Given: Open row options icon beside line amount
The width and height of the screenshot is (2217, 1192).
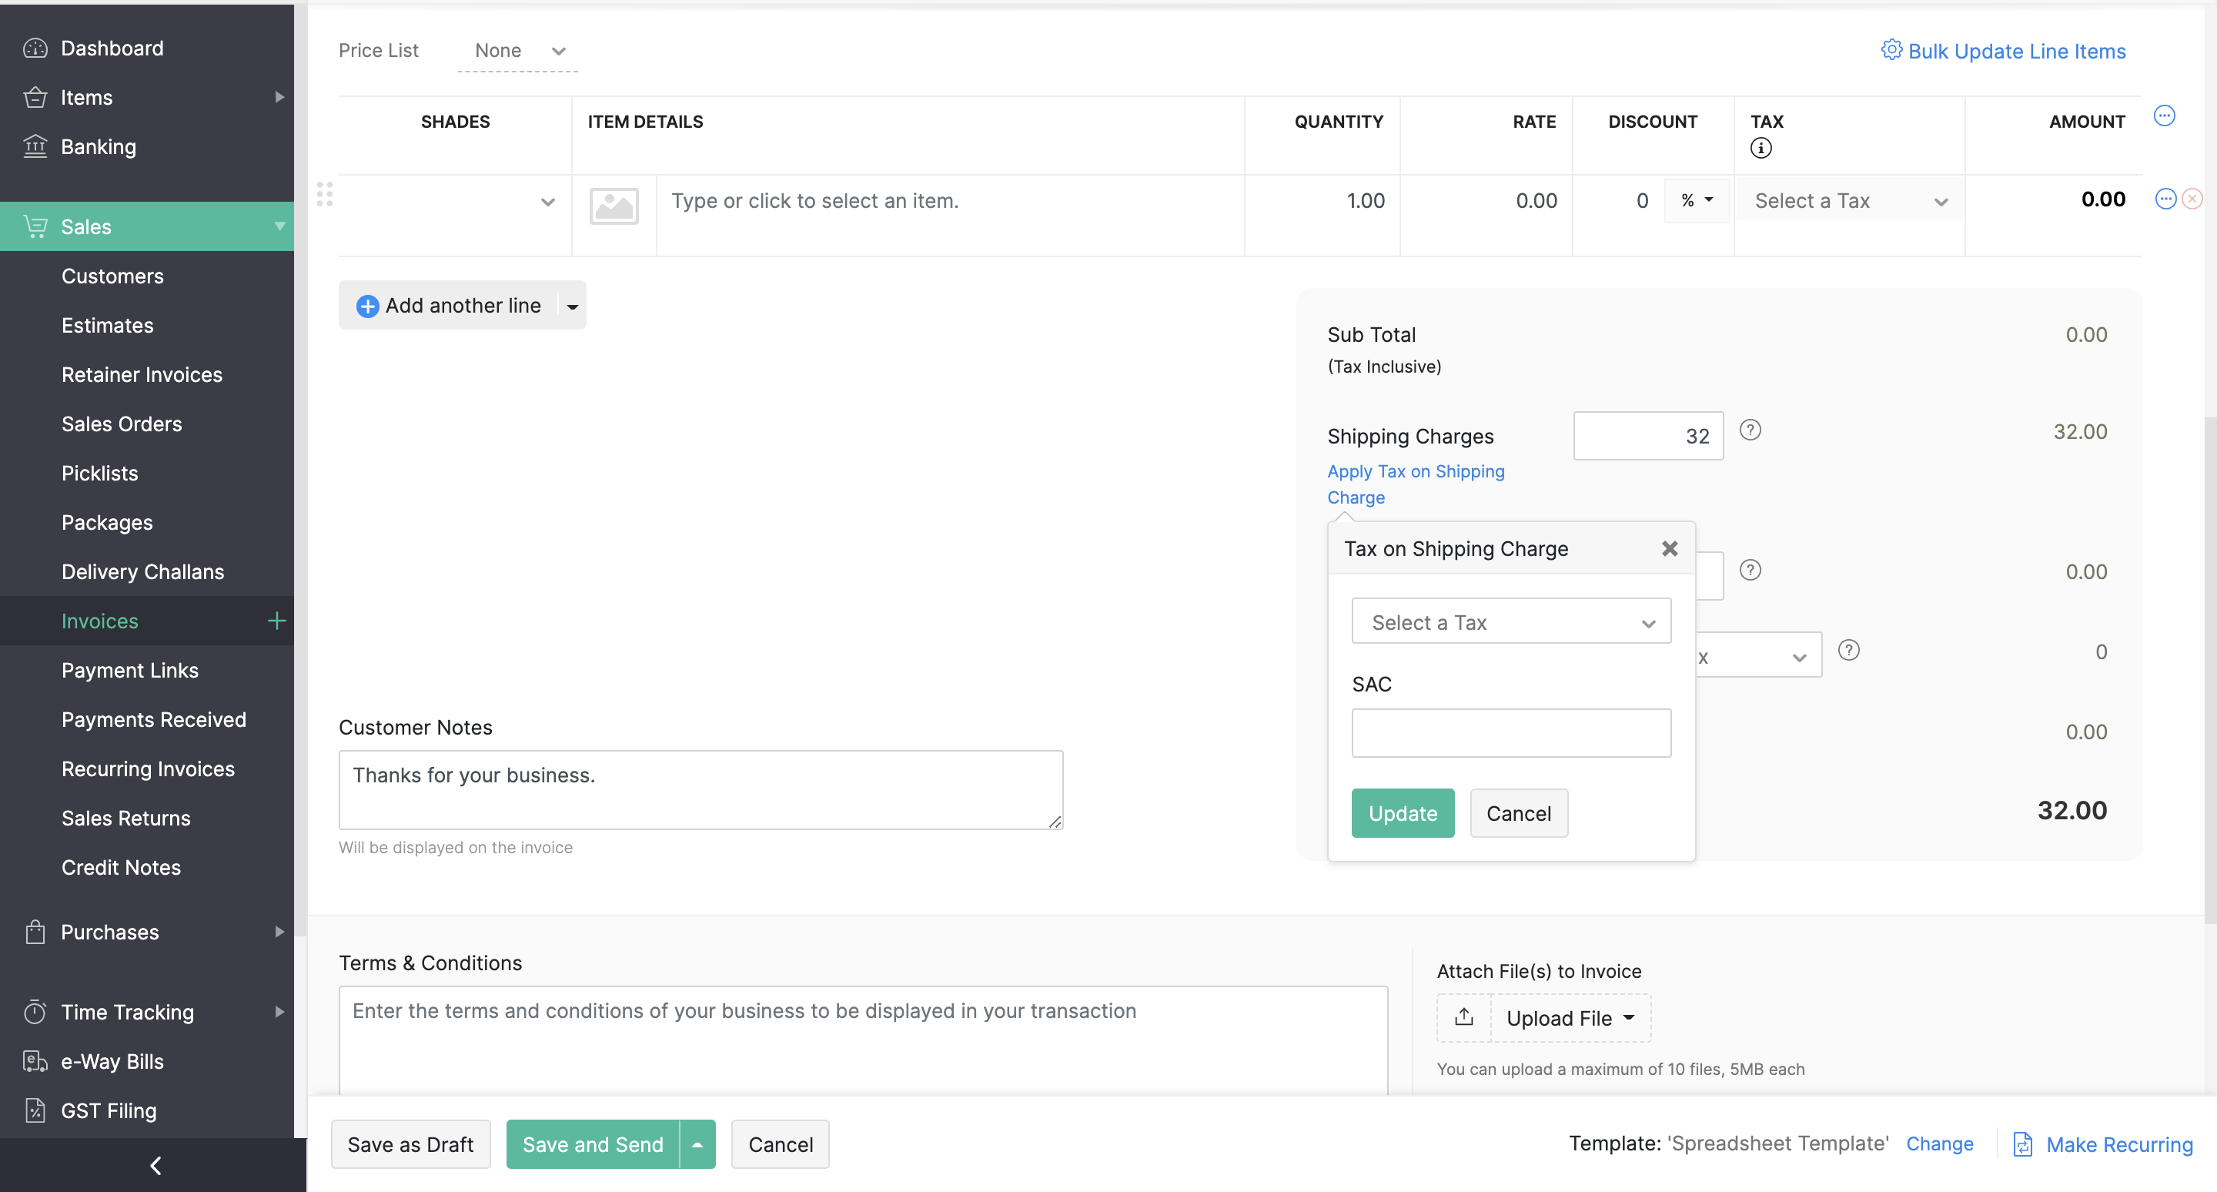Looking at the screenshot, I should pos(2165,199).
